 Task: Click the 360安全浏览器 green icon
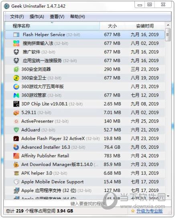coord(16,69)
